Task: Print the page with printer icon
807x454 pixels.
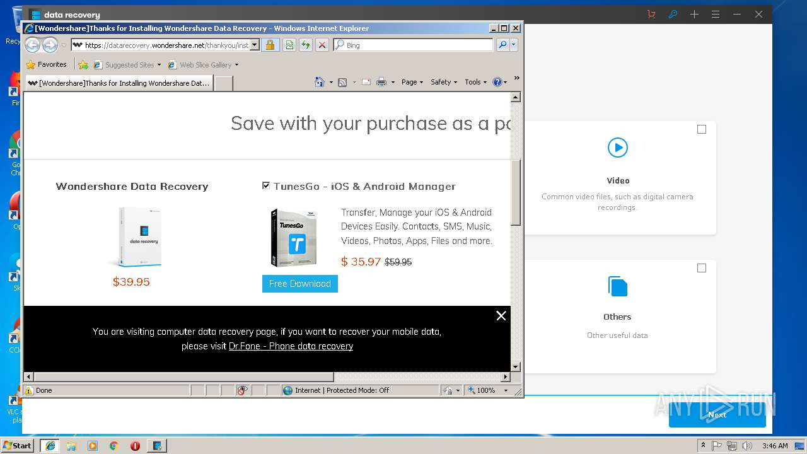Action: (381, 82)
